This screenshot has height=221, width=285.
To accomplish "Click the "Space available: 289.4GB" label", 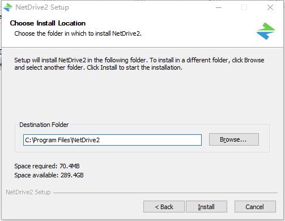I will pyautogui.click(x=49, y=175).
